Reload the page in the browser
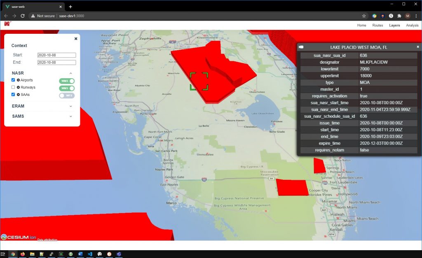 pyautogui.click(x=23, y=16)
